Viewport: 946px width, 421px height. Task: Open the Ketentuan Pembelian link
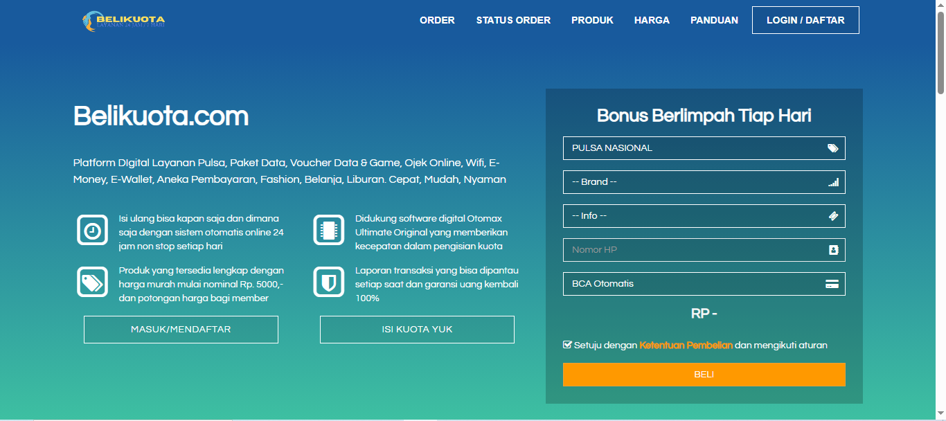click(686, 345)
